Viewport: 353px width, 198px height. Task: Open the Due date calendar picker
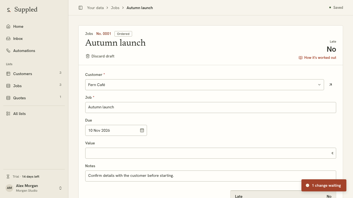point(142,130)
